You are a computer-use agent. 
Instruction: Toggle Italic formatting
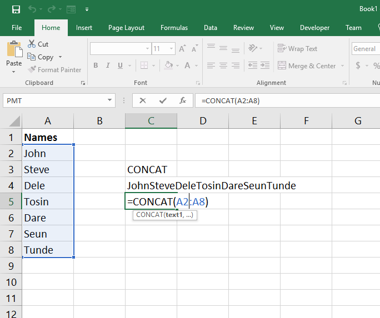[x=108, y=65]
